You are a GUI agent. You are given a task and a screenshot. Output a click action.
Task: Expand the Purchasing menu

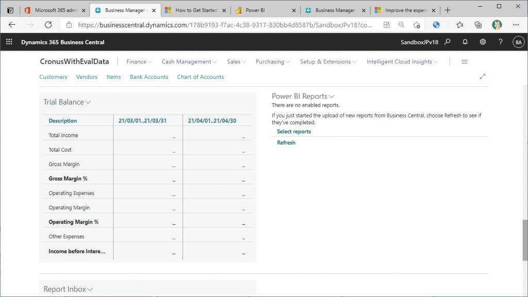[273, 62]
